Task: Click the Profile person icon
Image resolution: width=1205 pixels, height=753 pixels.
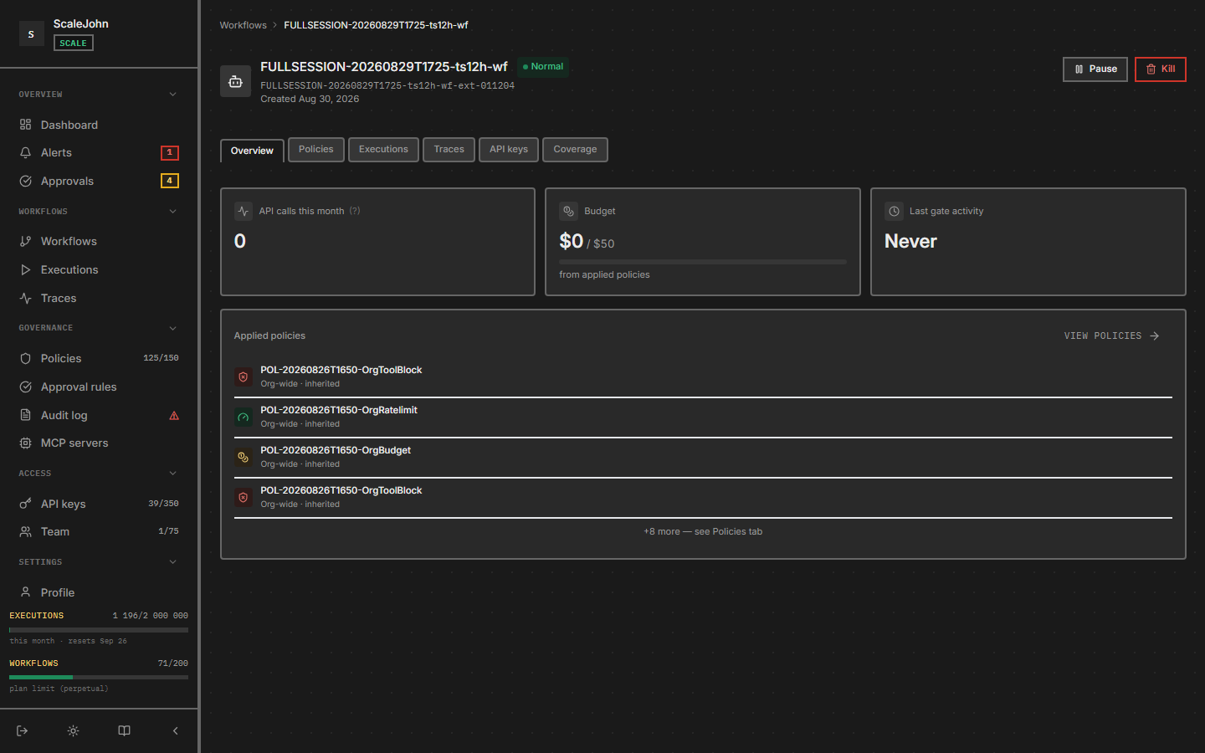Action: click(25, 592)
